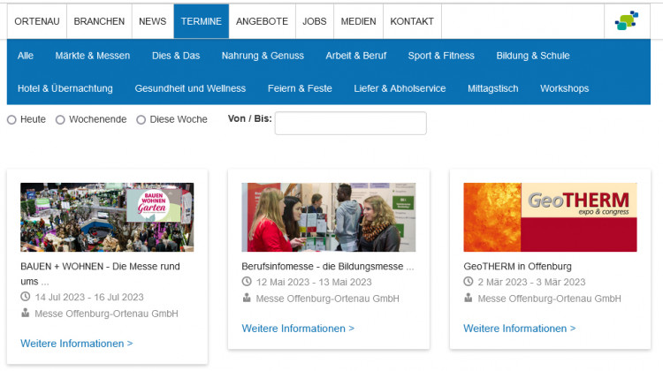The width and height of the screenshot is (663, 371).
Task: Open the BAUEN WOHNEN Garten event image
Action: point(107,217)
